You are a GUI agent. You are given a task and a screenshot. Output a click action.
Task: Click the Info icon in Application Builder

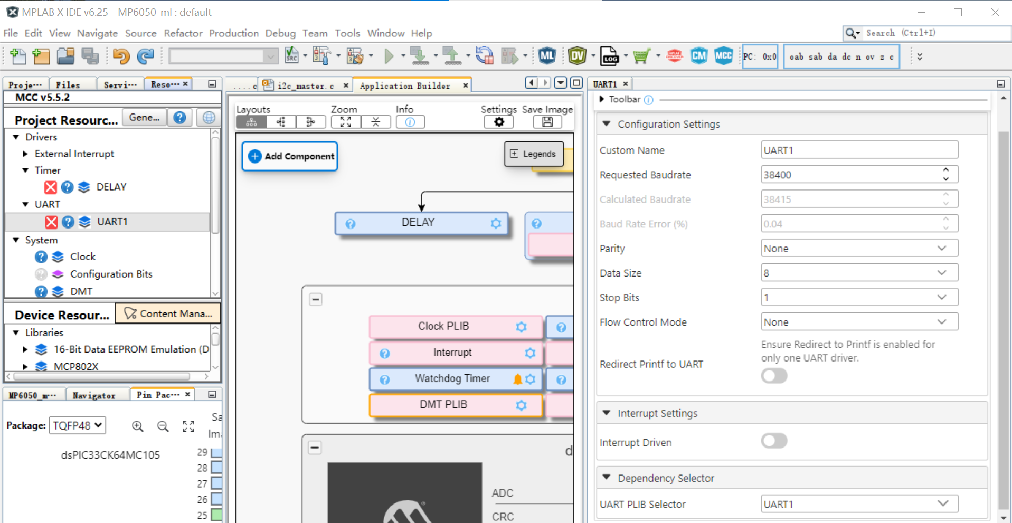click(410, 122)
